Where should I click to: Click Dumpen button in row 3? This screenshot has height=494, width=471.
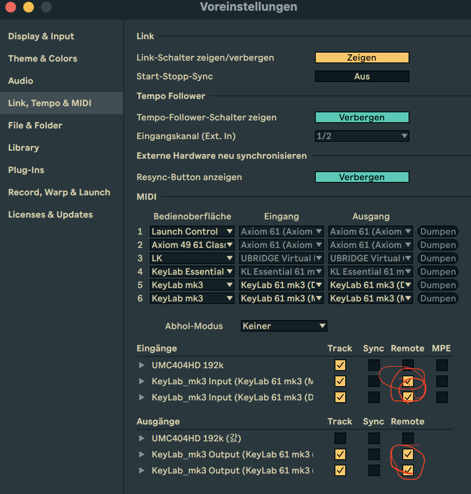438,258
